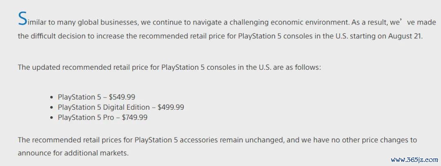
Task: Click the bullet point before Digital Edition line
Action: (x=51, y=108)
